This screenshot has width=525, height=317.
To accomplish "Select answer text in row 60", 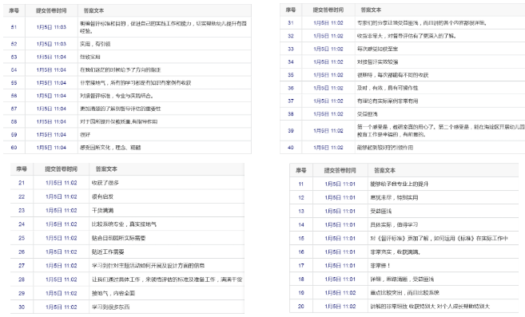I will [x=110, y=148].
